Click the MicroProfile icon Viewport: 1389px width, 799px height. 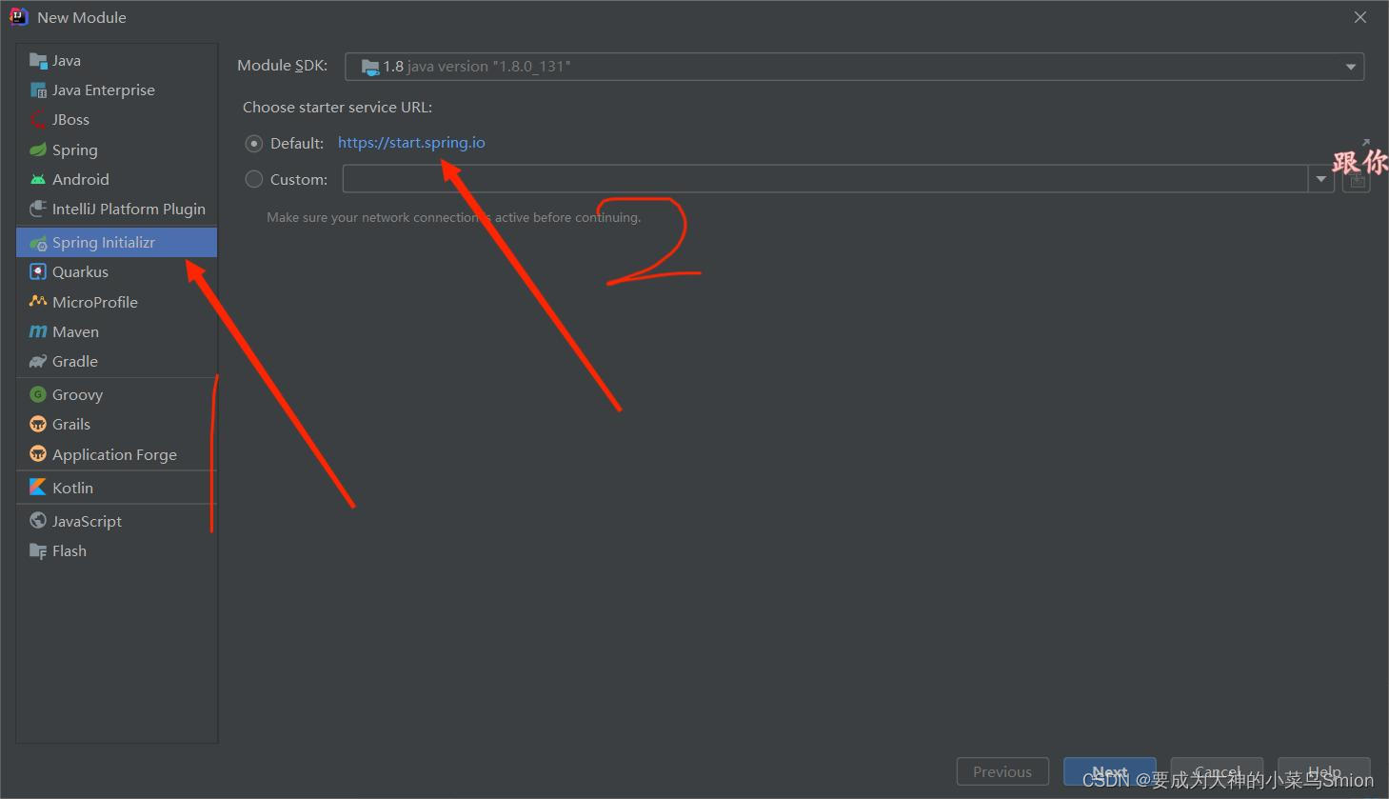tap(38, 302)
